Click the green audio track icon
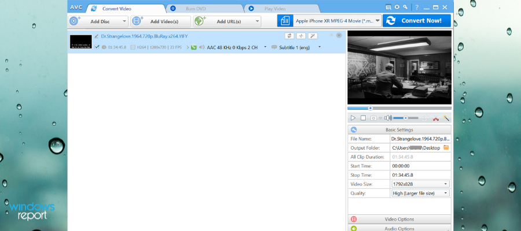The image size is (521, 231). tap(194, 47)
